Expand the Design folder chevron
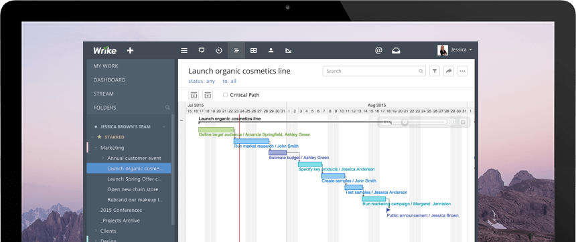Screen dimensions: 576x242 click(x=96, y=241)
